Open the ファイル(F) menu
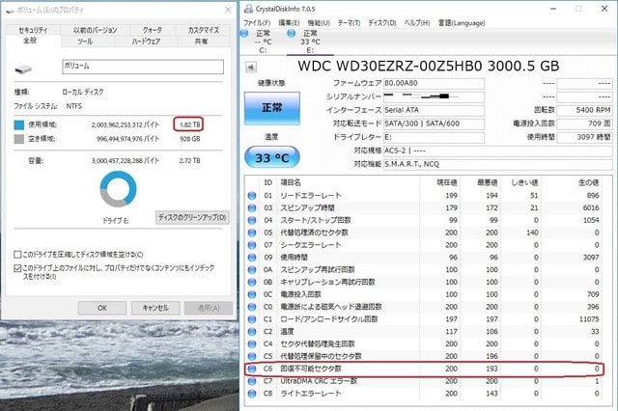The height and width of the screenshot is (411, 618). tap(257, 23)
